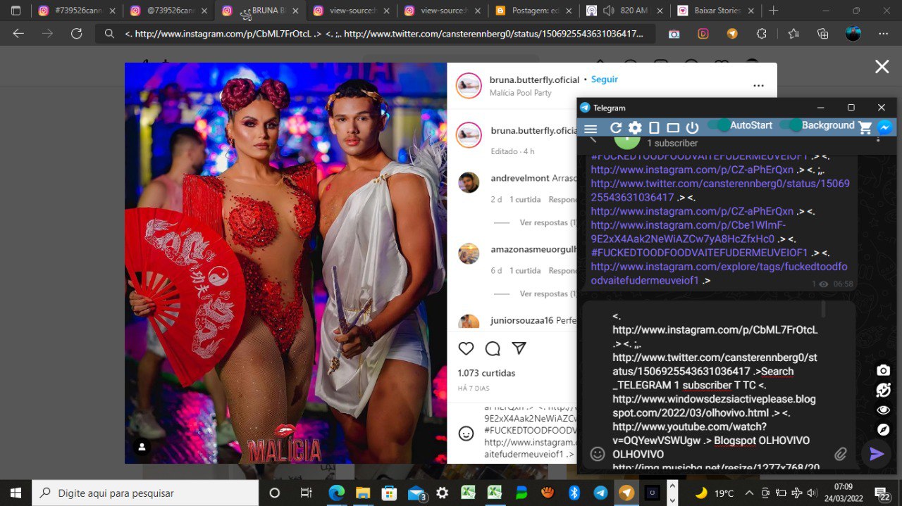Expand replies under andrevelmont comment
Image resolution: width=902 pixels, height=506 pixels.
(x=548, y=222)
